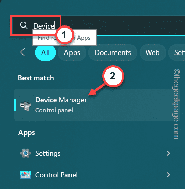
Task: Select the partially visible Settings filter tab
Action: [177, 53]
